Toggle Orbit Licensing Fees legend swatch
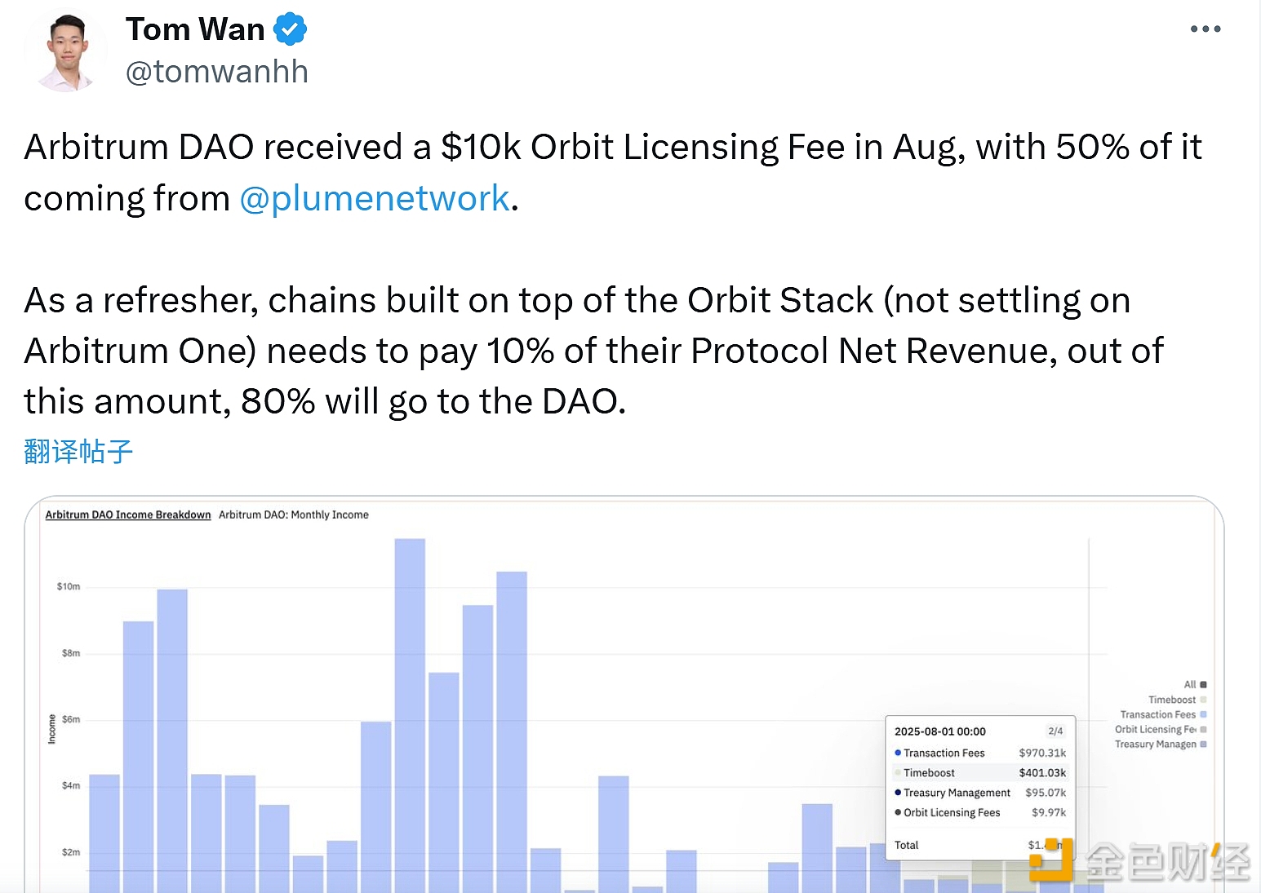The height and width of the screenshot is (893, 1261). click(1203, 729)
